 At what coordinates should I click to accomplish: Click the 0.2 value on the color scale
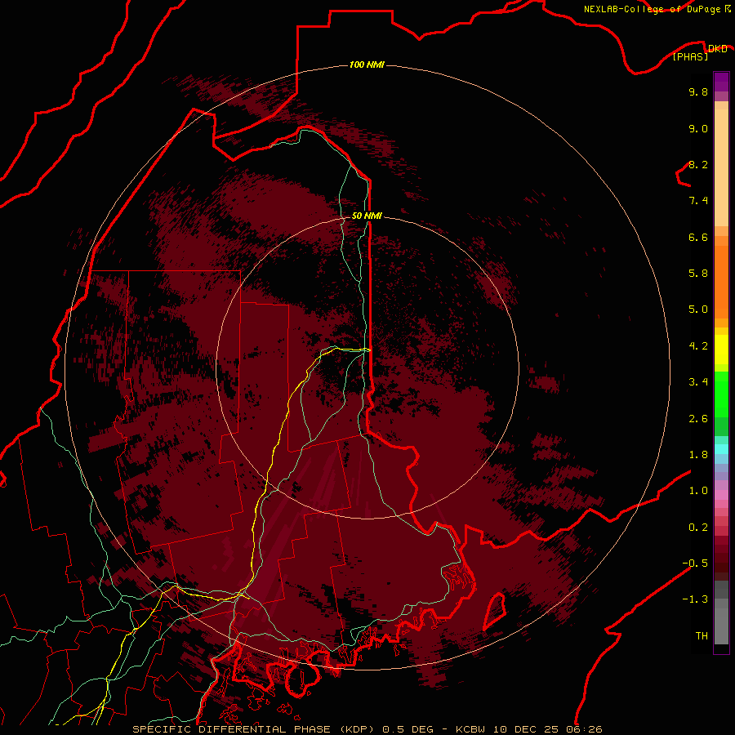(698, 528)
